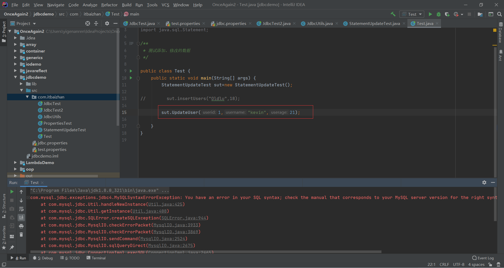The width and height of the screenshot is (504, 268).
Task: Click Down the Stack Trace arrow
Action: [21, 201]
